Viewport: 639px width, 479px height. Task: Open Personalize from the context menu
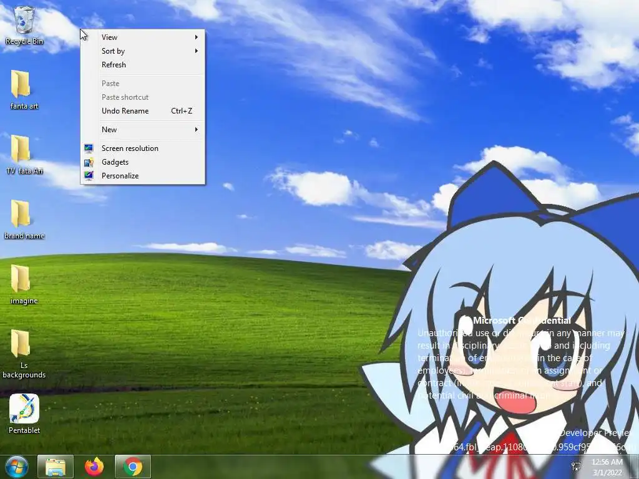pyautogui.click(x=143, y=176)
